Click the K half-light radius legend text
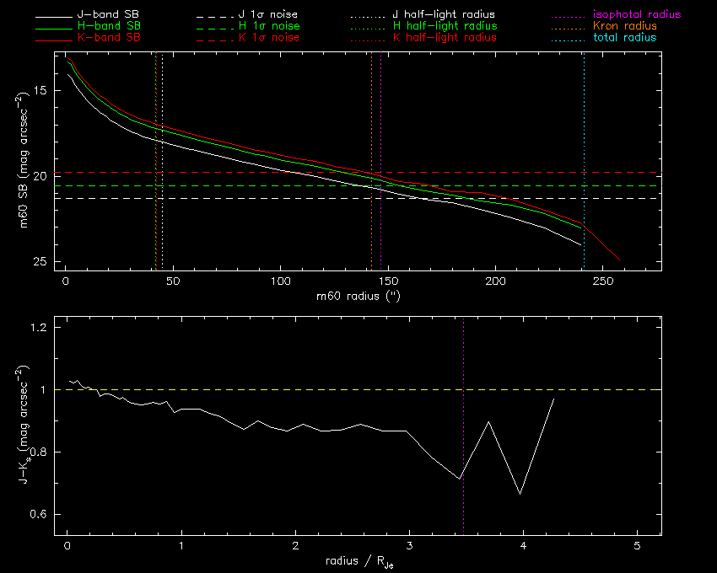 point(445,38)
